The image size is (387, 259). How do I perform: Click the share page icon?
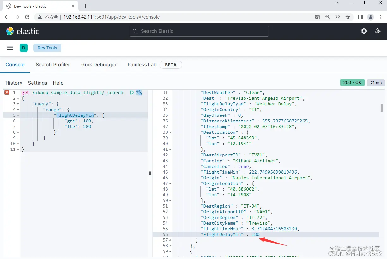pyautogui.click(x=338, y=17)
